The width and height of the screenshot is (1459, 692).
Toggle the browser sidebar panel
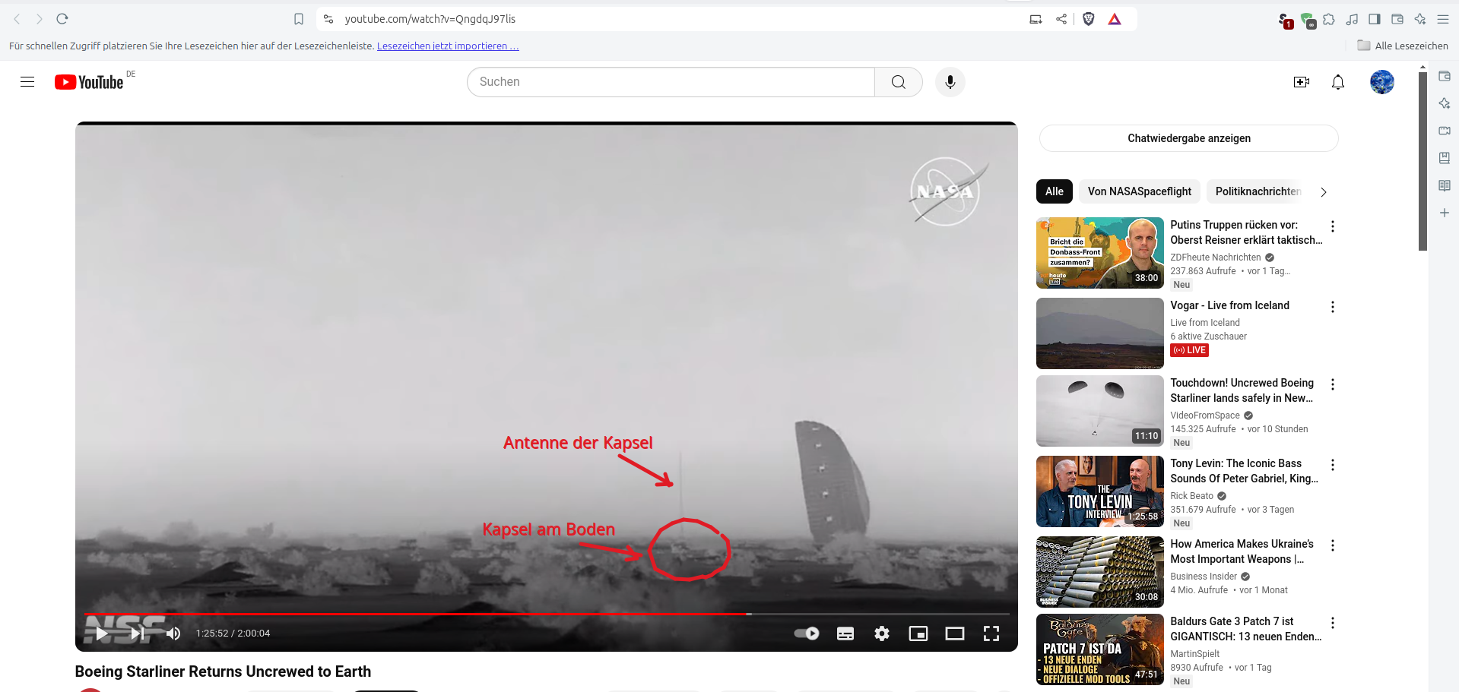tap(1375, 20)
